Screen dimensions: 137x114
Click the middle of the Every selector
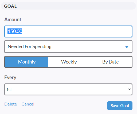[68, 89]
